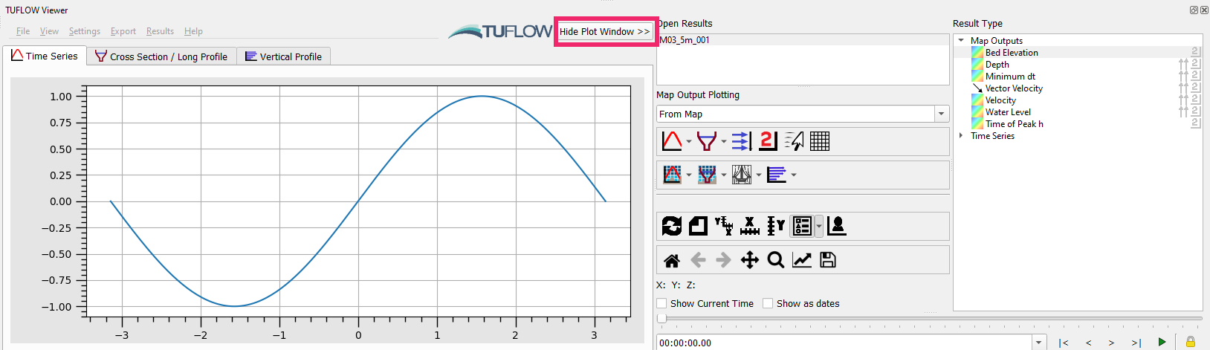
Task: Open the 'From Map' dropdown
Action: tap(942, 114)
